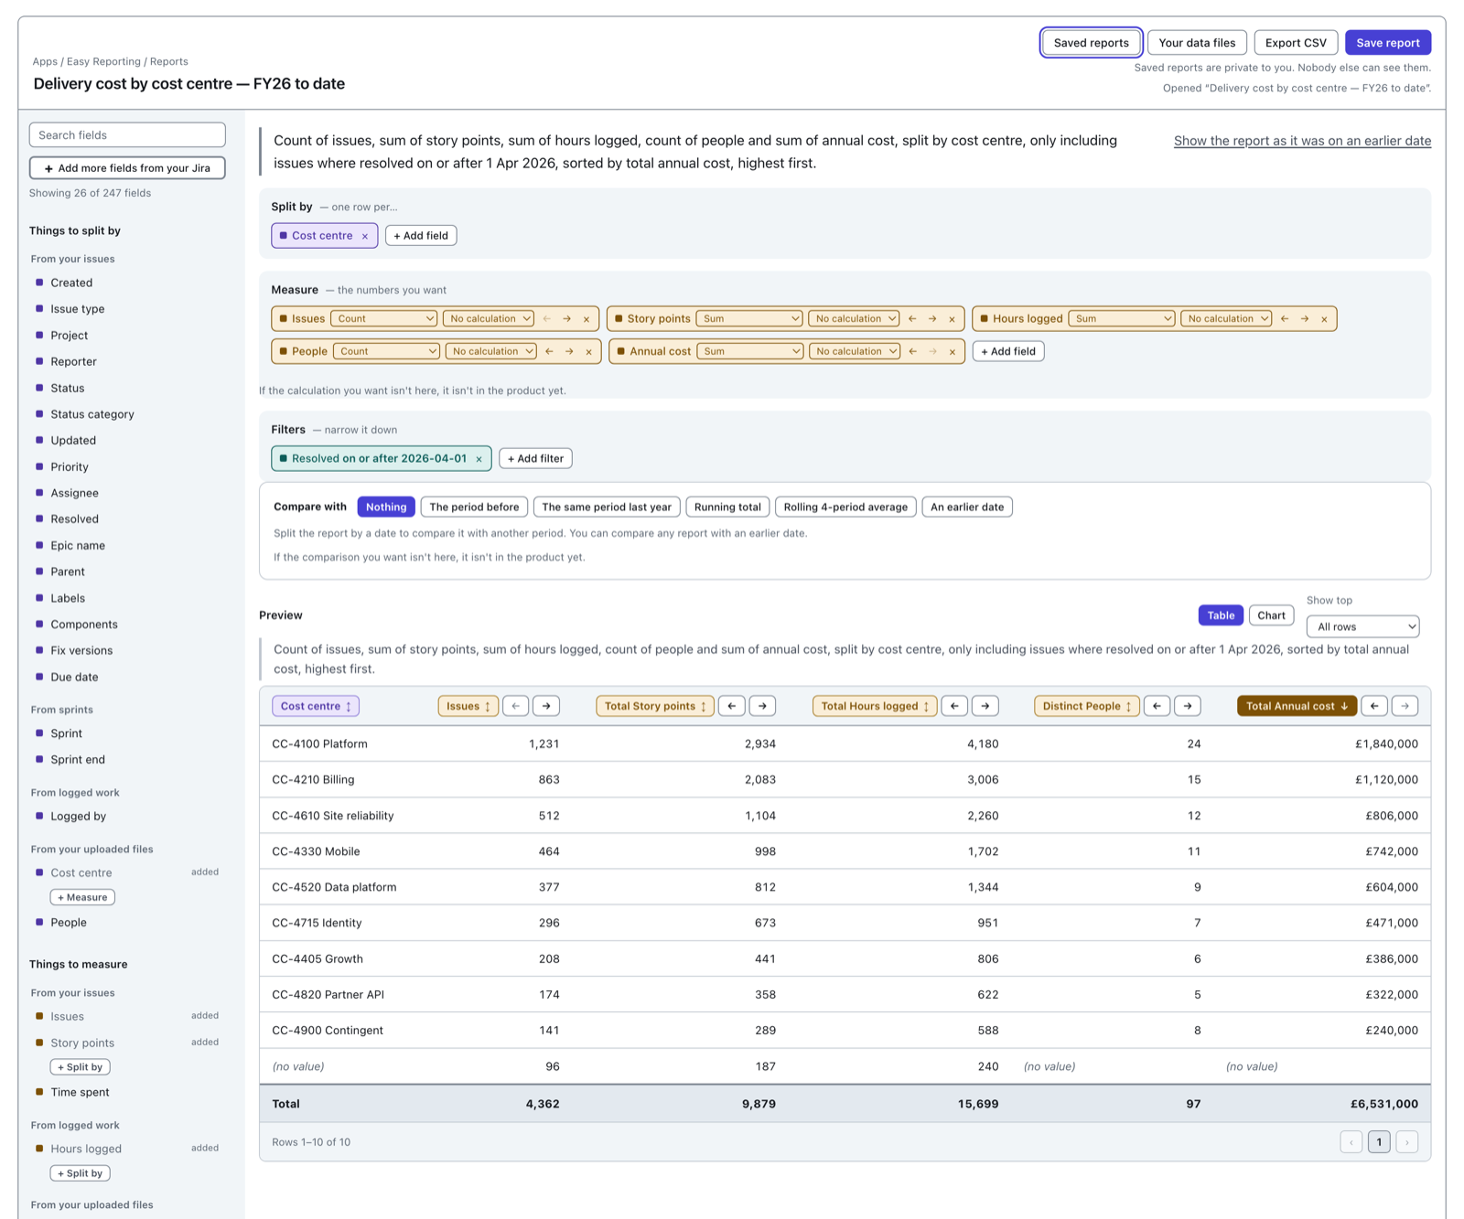Open the earlier-date report link
Screen dimensions: 1464x1219
coord(1302,141)
